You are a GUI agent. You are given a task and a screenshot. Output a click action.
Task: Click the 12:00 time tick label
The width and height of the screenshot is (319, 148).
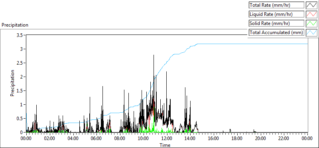[x=167, y=139]
